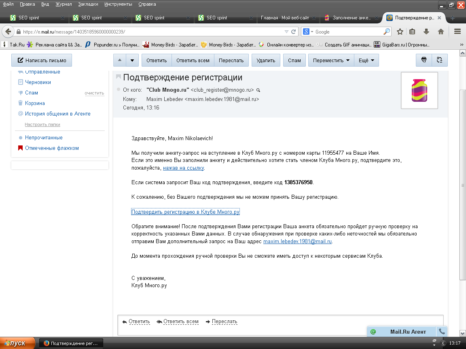Open the Money Birds bookmark with bird icon
Screen dimensions: 466x349
(170, 44)
